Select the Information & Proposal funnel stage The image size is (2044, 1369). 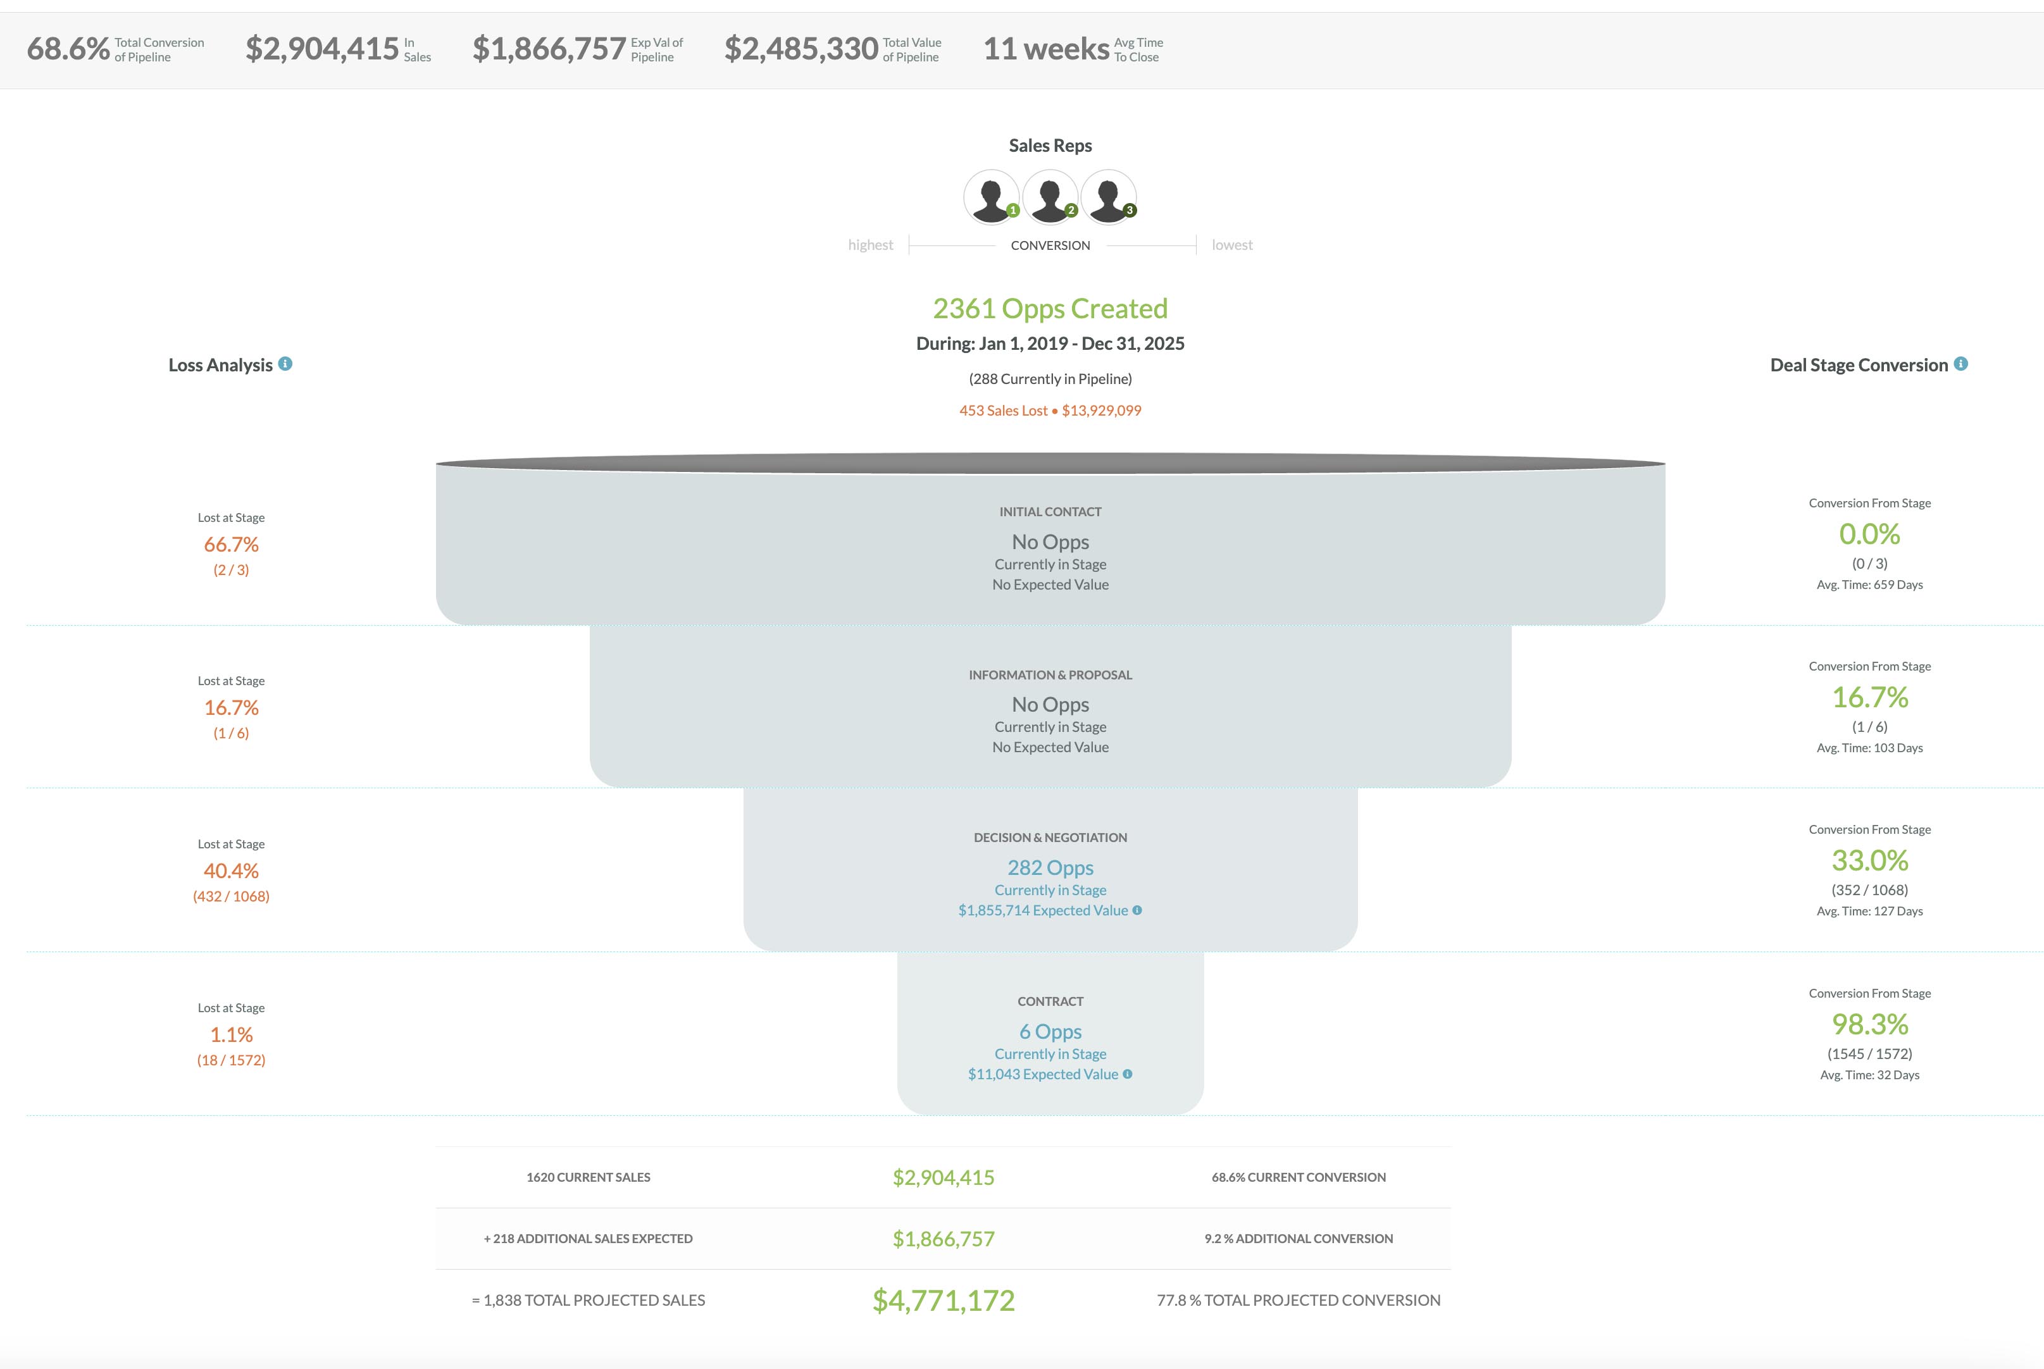(x=1050, y=707)
